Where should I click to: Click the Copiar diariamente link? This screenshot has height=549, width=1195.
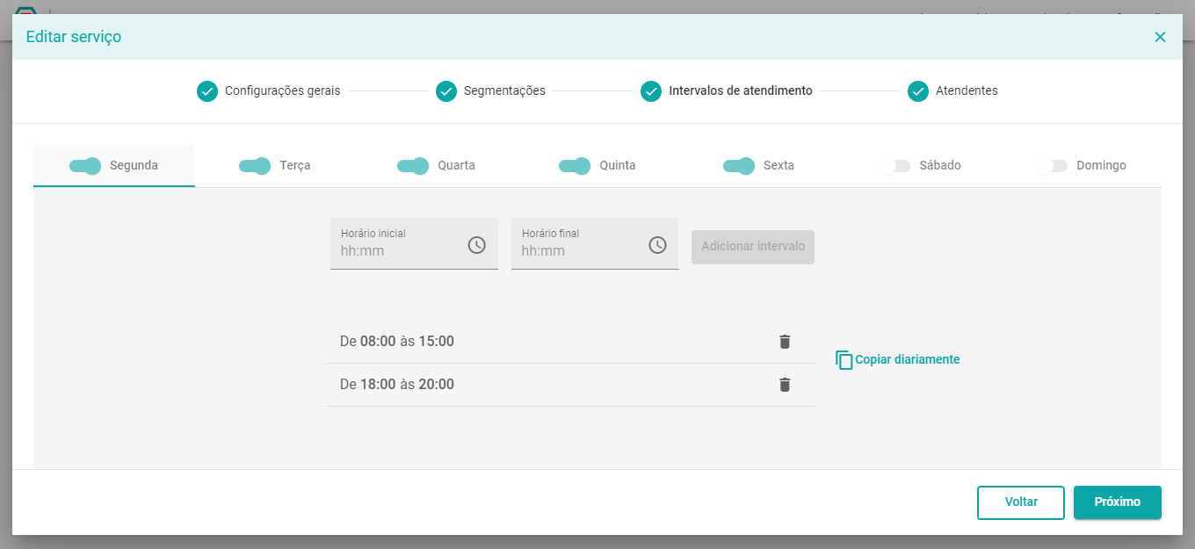907,360
